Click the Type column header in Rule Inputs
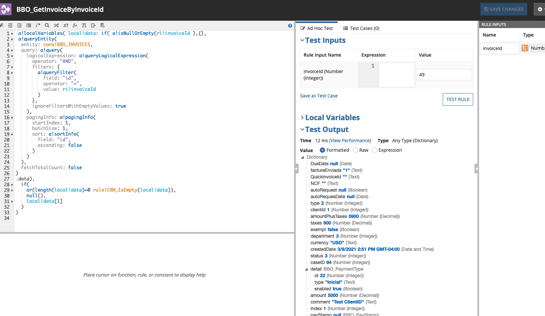The image size is (545, 316). coord(528,35)
